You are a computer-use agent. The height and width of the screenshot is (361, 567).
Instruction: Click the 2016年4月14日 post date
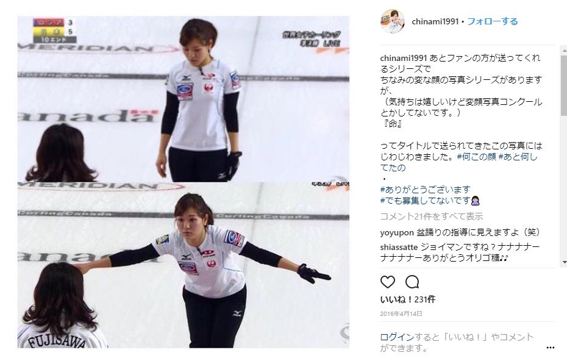tap(401, 313)
